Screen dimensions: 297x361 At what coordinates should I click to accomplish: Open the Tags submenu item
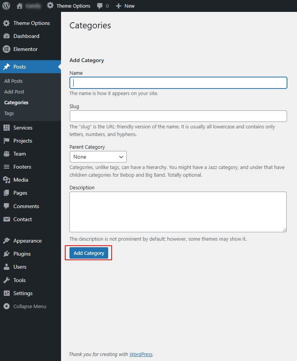point(9,113)
